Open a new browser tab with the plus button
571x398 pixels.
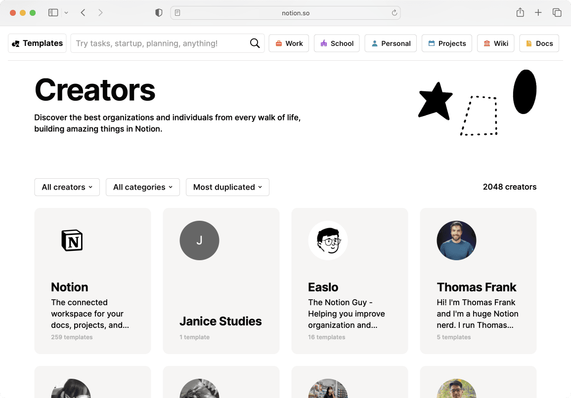(538, 12)
